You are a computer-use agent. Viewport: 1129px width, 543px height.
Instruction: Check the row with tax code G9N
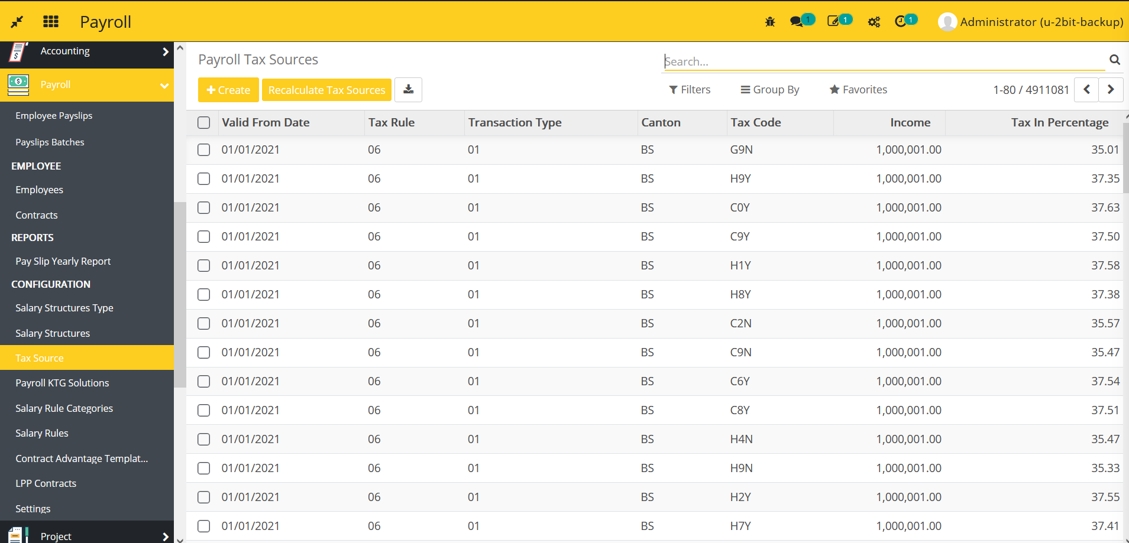point(204,150)
